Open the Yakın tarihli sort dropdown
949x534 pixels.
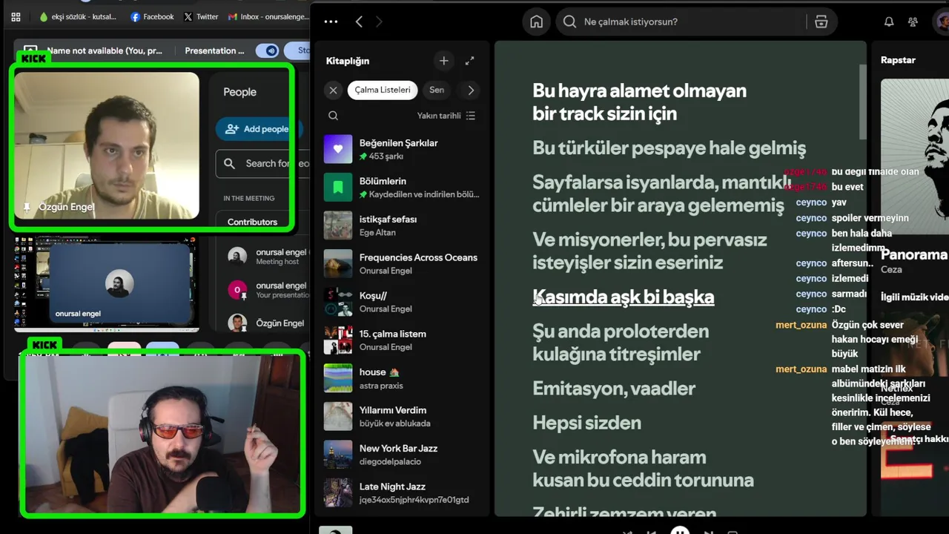[446, 116]
